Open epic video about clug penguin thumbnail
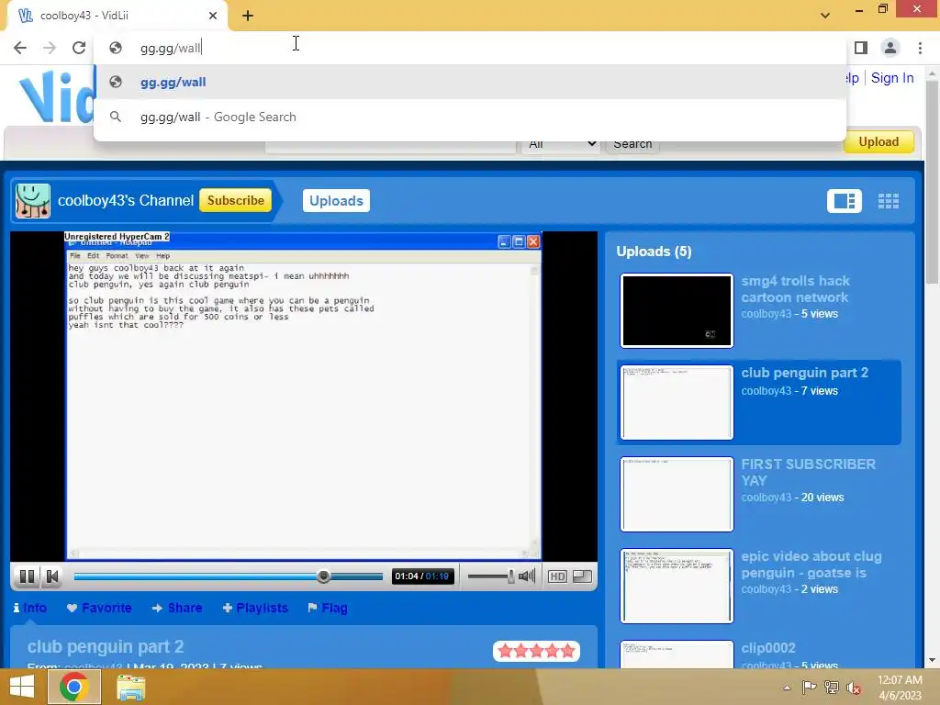940x705 pixels. pyautogui.click(x=677, y=586)
